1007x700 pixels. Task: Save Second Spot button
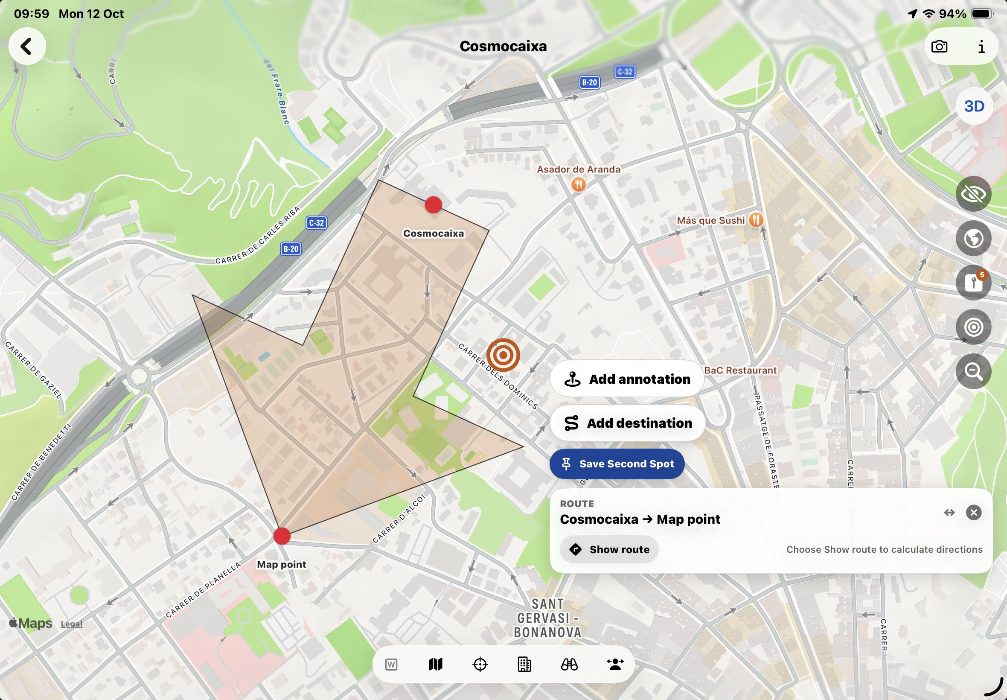(x=617, y=464)
